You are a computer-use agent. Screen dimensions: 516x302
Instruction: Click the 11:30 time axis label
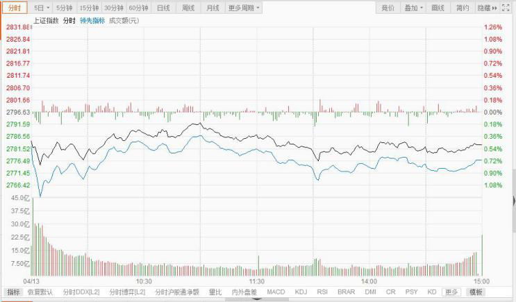click(257, 282)
